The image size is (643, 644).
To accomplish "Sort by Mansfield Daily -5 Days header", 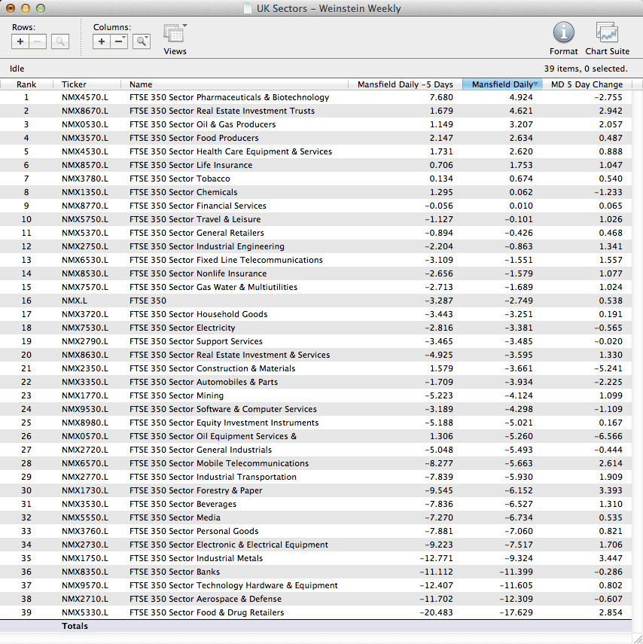I will (x=405, y=84).
